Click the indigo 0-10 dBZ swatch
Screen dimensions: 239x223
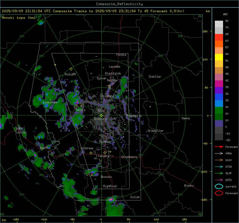click(219, 124)
